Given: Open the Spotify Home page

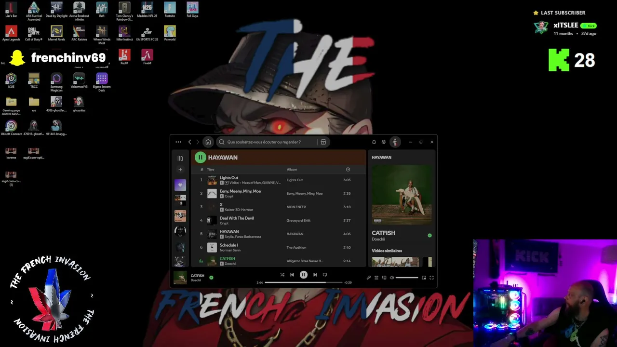Looking at the screenshot, I should 208,142.
